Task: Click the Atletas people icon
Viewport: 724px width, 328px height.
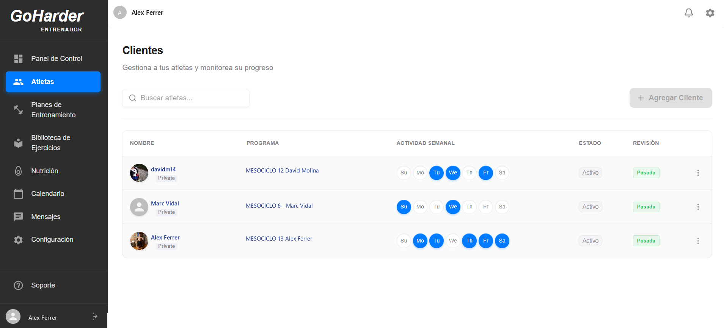Action: (x=18, y=82)
